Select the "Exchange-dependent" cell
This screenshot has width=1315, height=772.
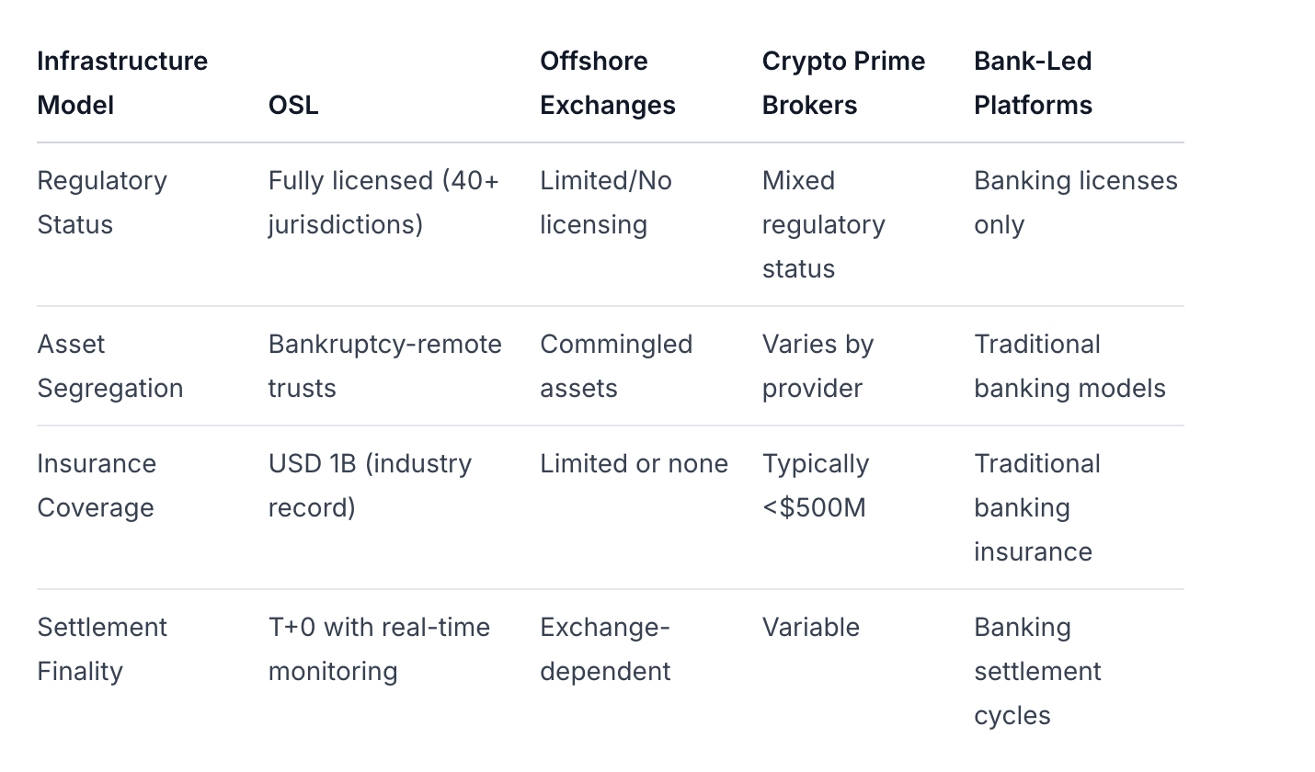605,649
